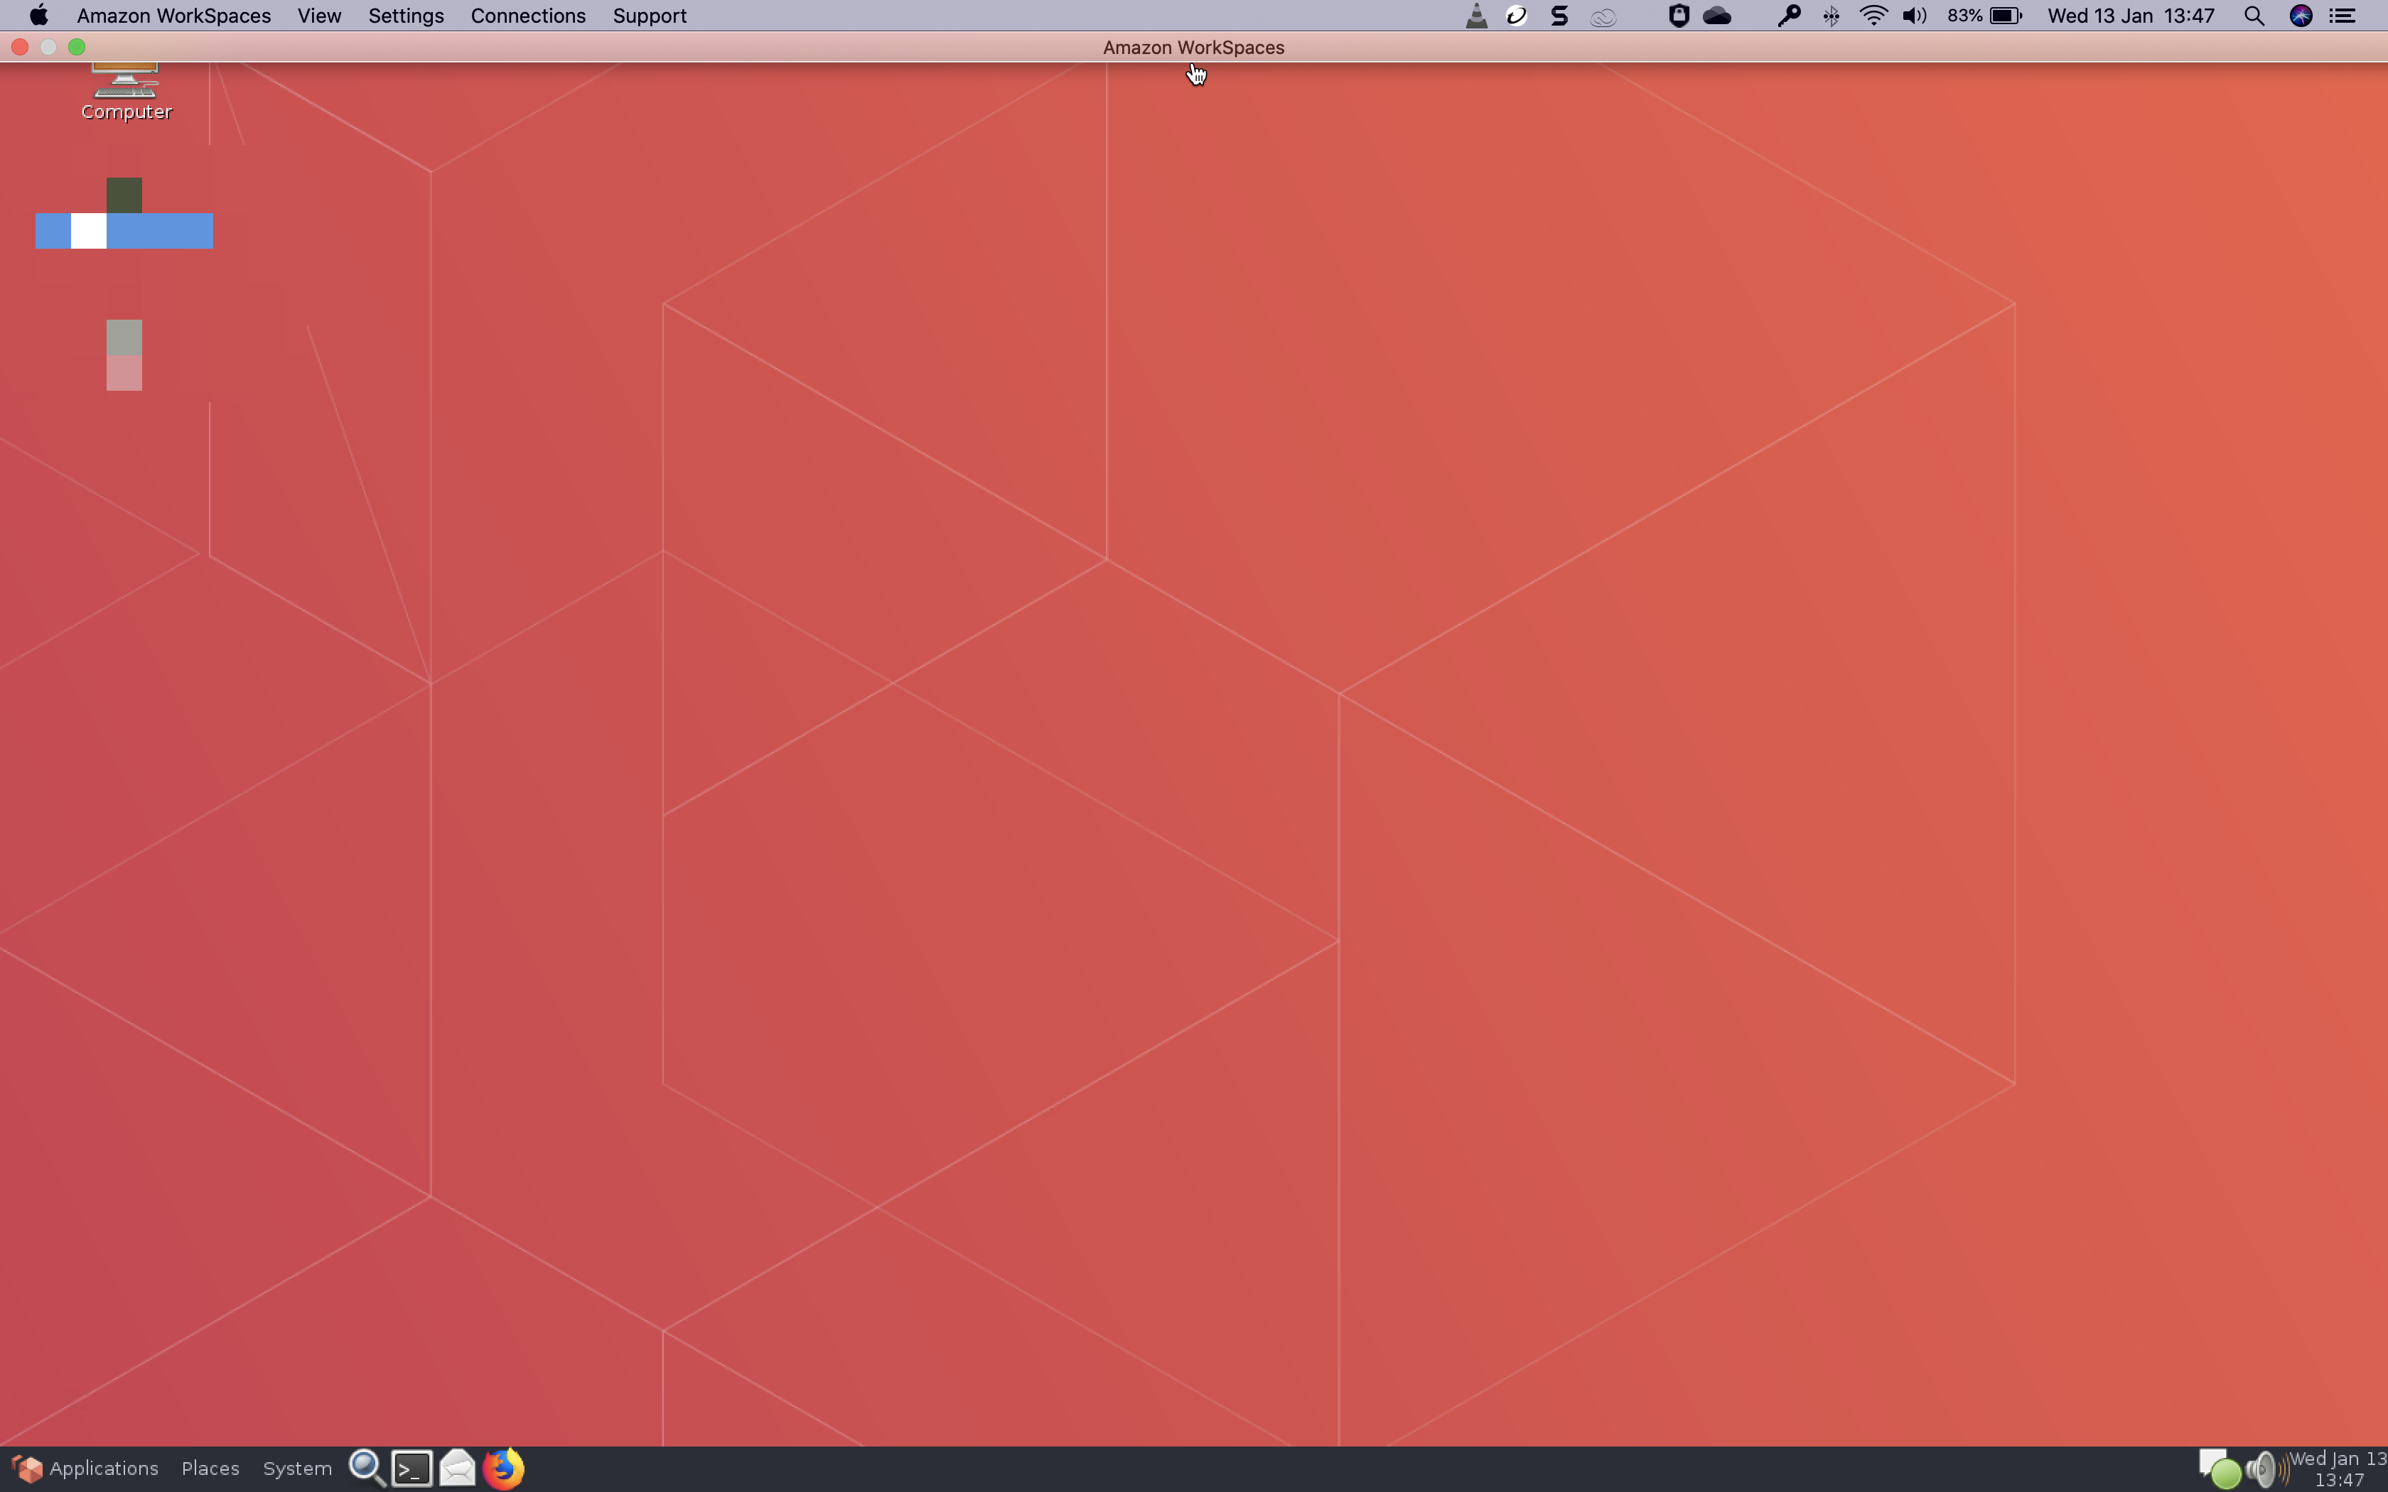Open the Amazon WorkSpaces app menu

pos(173,16)
